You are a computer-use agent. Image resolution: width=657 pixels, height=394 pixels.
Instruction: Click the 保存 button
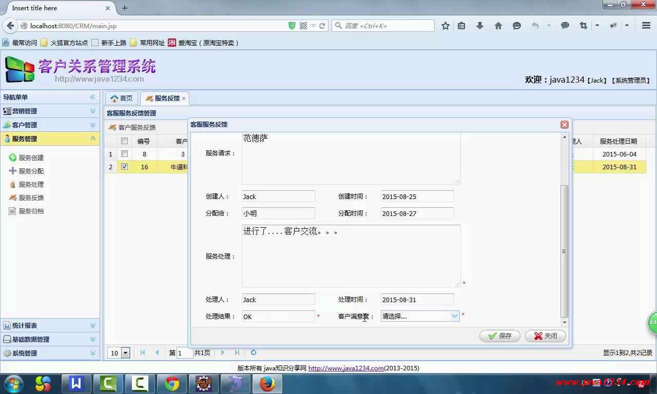[x=500, y=336]
